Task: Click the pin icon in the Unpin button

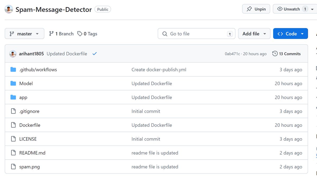Action: [249, 9]
